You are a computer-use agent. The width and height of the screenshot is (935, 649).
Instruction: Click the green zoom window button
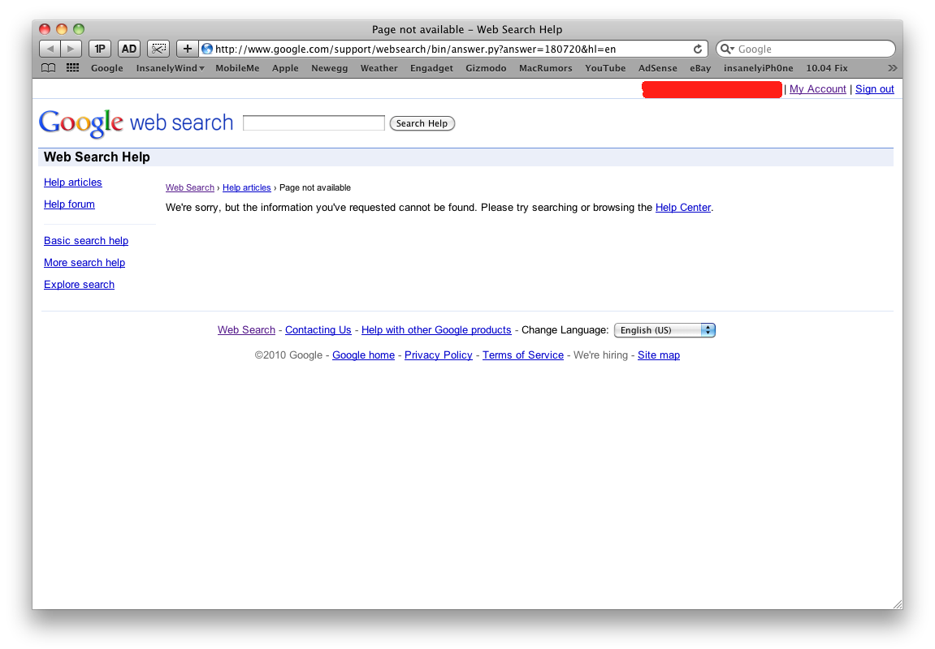pos(79,28)
